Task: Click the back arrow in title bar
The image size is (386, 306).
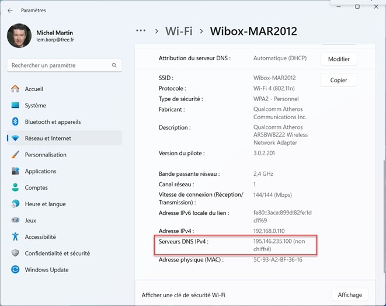Action: [x=10, y=11]
